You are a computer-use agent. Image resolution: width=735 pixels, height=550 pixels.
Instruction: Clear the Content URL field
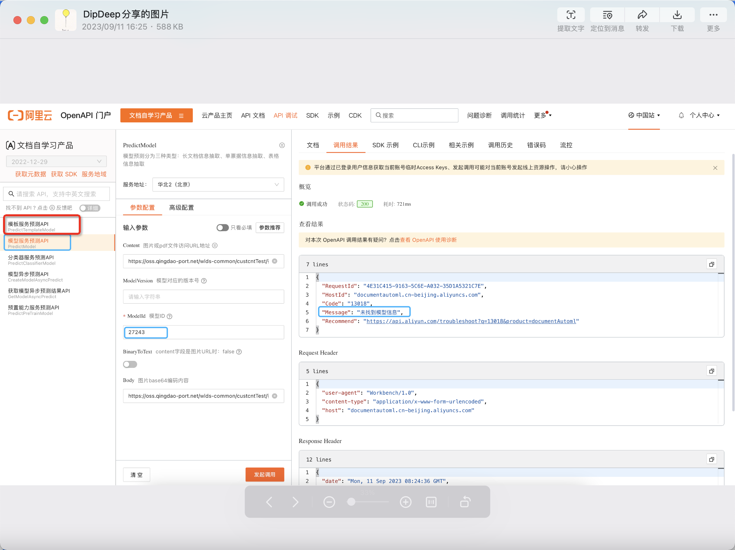tap(275, 261)
